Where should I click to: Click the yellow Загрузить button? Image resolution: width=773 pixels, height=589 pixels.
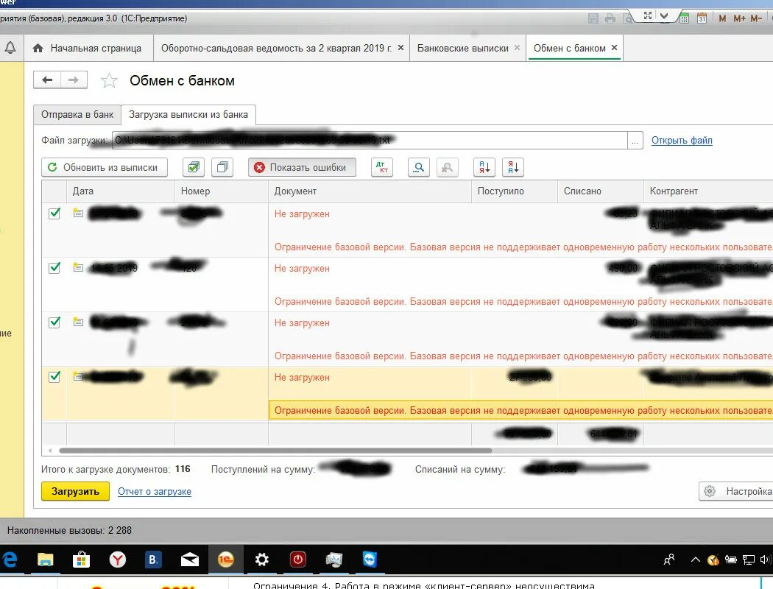pyautogui.click(x=75, y=491)
